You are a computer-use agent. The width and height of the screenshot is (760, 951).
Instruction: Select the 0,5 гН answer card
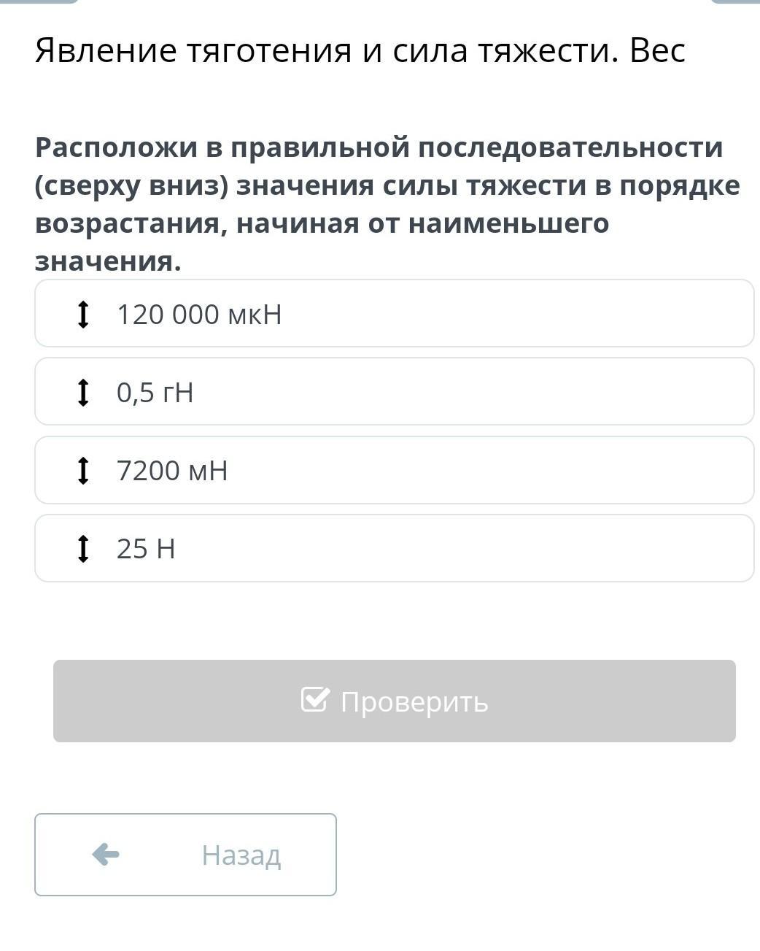tap(395, 391)
